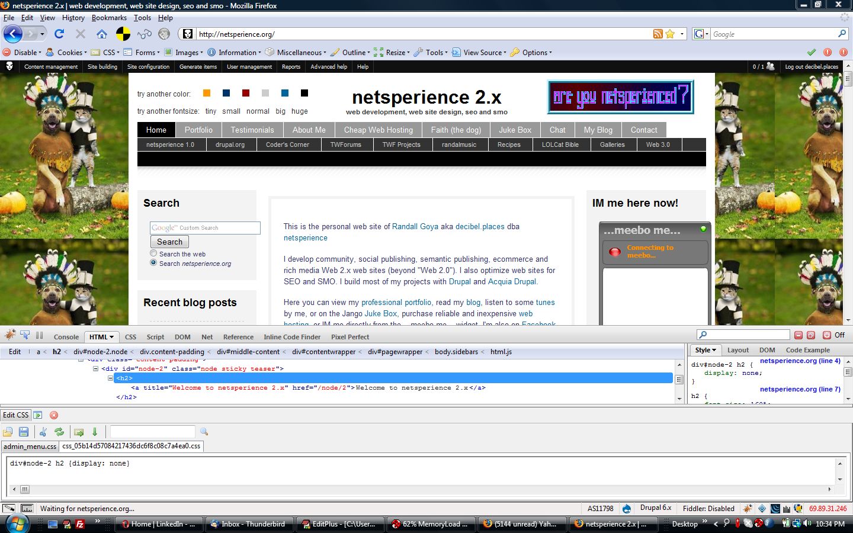The width and height of the screenshot is (853, 533).
Task: Click the red close icon beside Edit CSS
Action: [54, 415]
